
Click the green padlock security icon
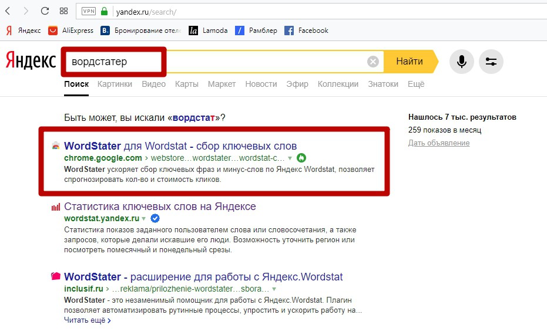[104, 12]
